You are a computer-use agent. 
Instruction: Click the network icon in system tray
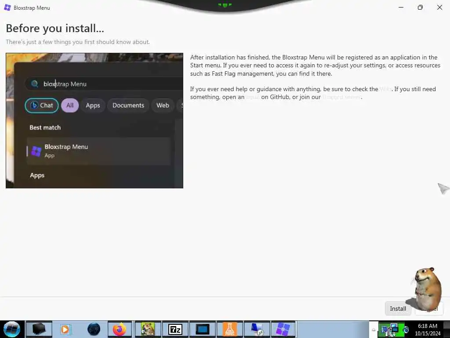(394, 328)
